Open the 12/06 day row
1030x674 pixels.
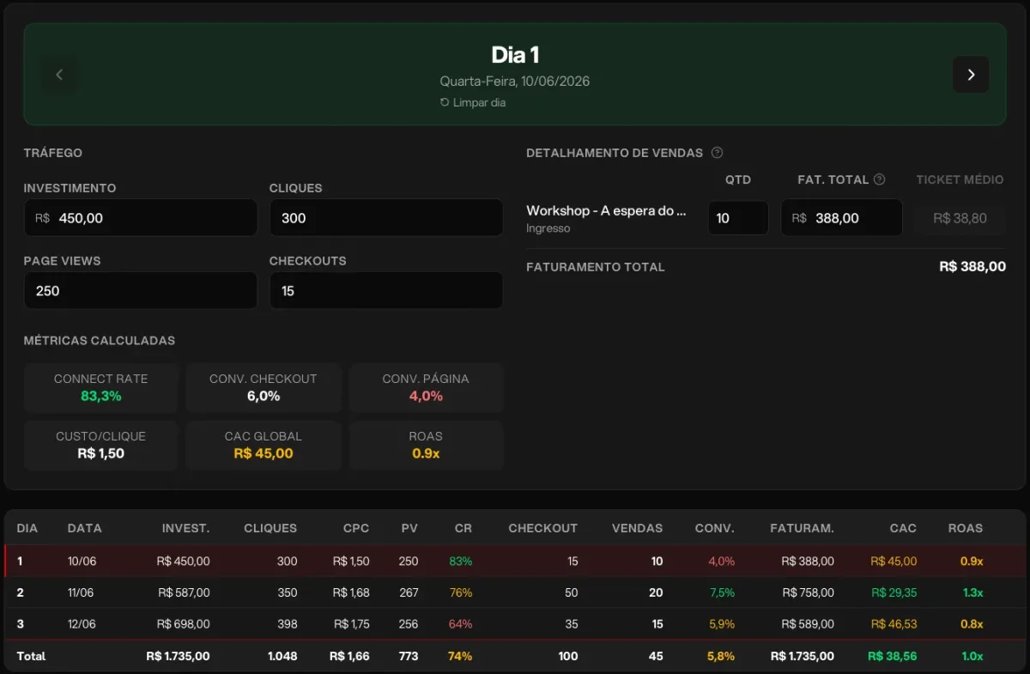point(515,624)
